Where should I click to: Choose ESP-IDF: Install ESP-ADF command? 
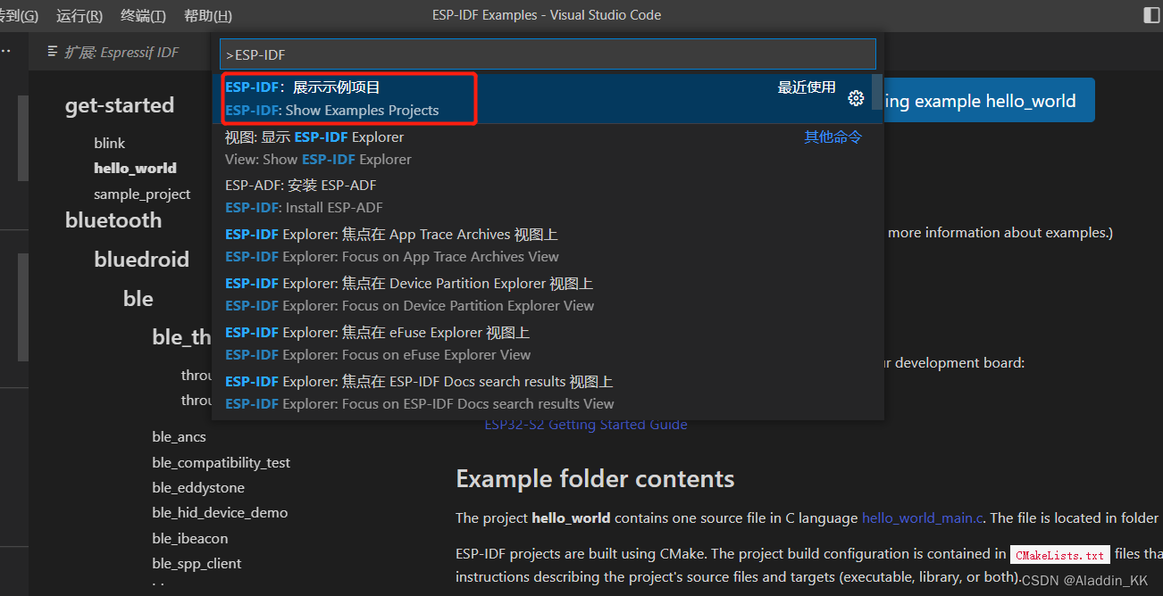[x=542, y=196]
